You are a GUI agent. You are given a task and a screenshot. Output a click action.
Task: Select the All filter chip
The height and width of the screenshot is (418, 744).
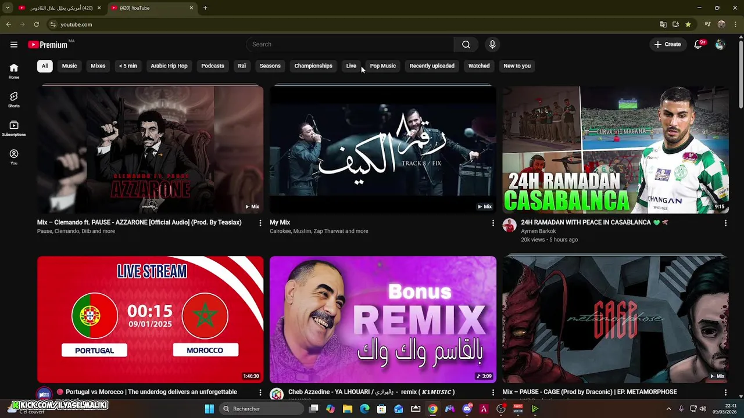click(x=45, y=66)
